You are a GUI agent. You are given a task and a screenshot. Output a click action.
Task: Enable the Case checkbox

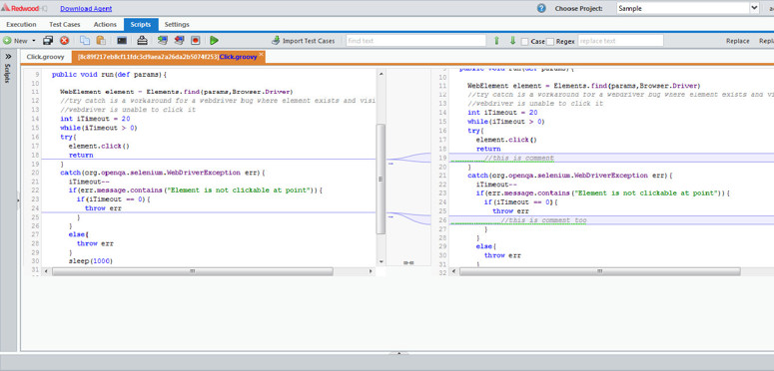tap(524, 41)
